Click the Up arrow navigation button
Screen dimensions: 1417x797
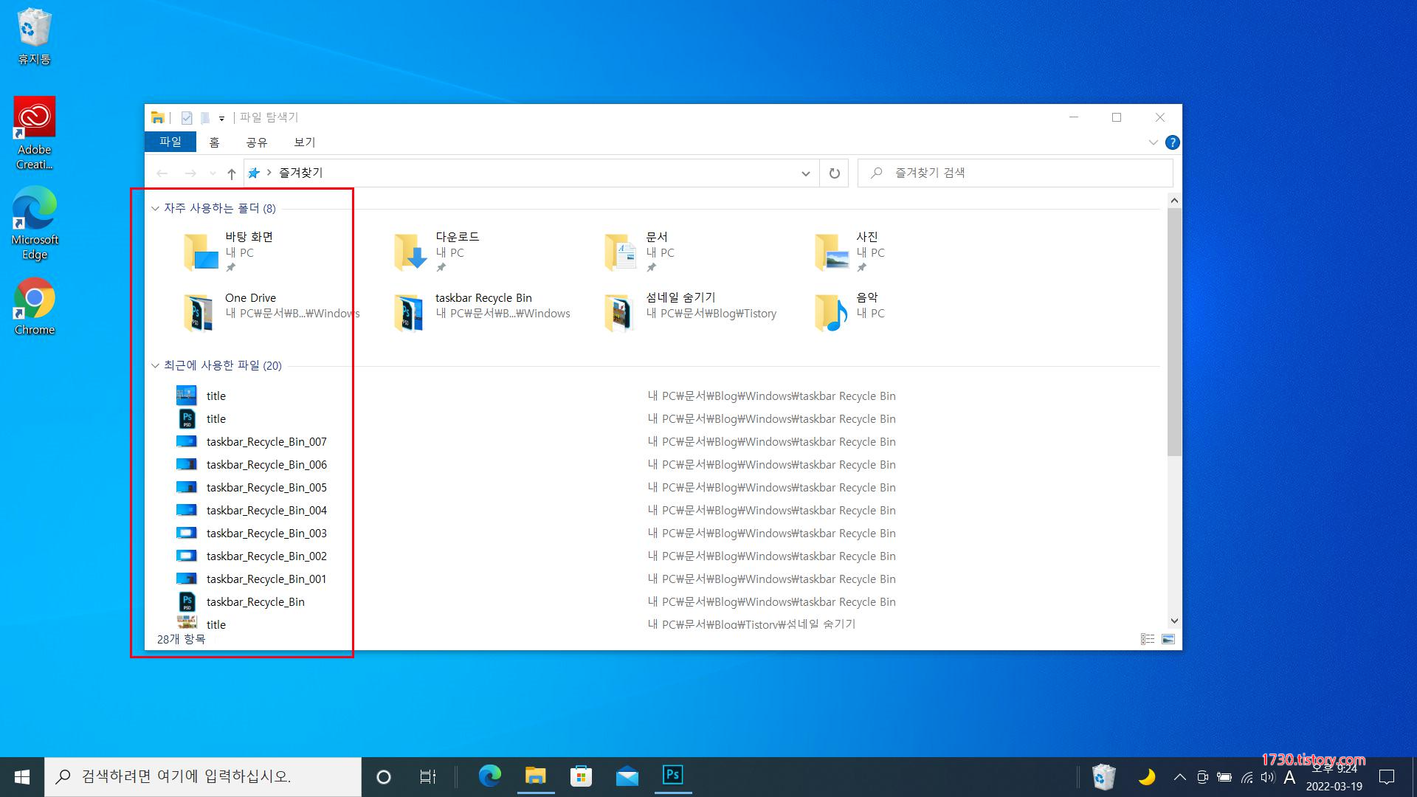click(x=231, y=173)
